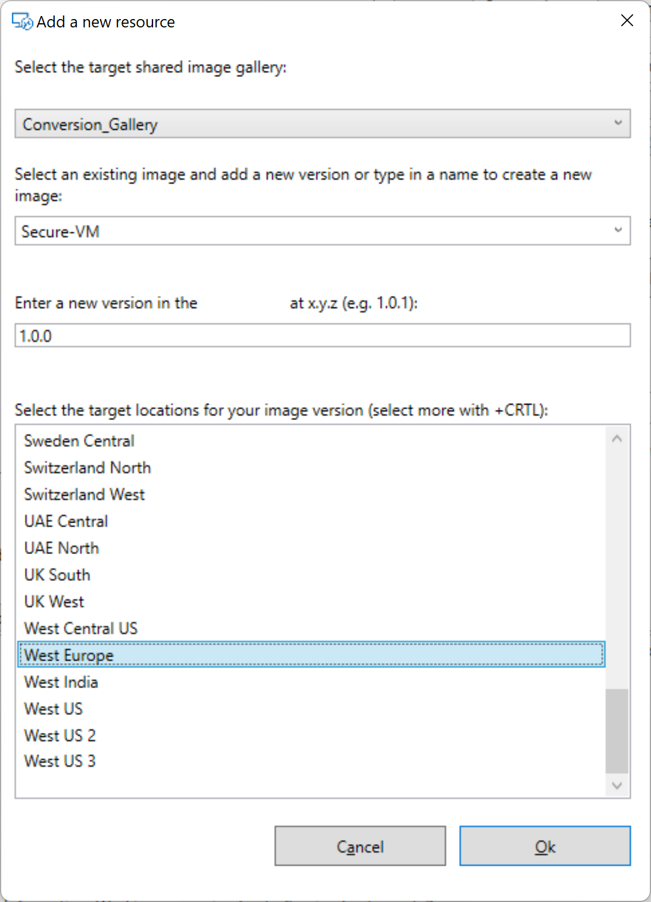Focus the version field containing 1.0.0
This screenshot has height=902, width=651.
click(x=322, y=335)
